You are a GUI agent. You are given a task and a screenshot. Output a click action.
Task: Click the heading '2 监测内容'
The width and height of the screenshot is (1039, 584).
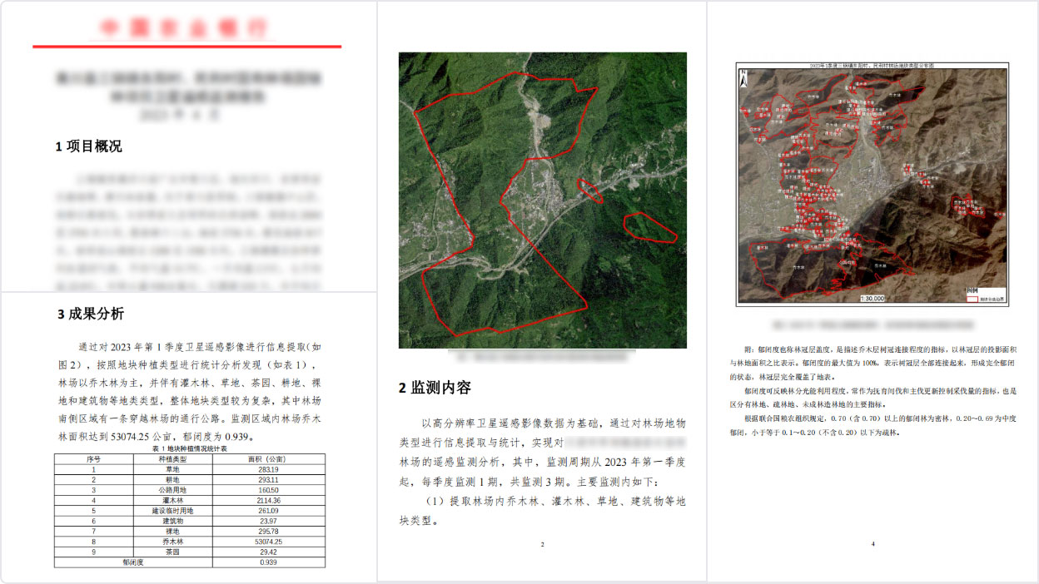click(x=435, y=387)
